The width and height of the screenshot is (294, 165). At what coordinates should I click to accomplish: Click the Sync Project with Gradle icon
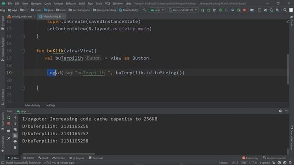pos(266,10)
